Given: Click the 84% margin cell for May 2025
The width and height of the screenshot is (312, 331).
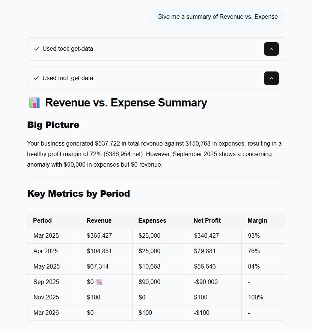Looking at the screenshot, I should tap(254, 267).
